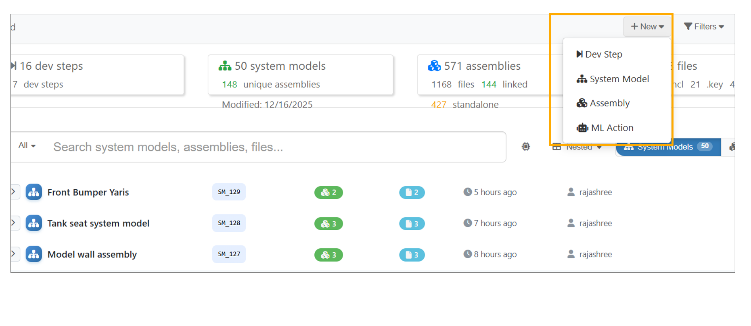Expand the Tank seat system model row
Viewport: 751px width, 326px height.
tap(13, 223)
